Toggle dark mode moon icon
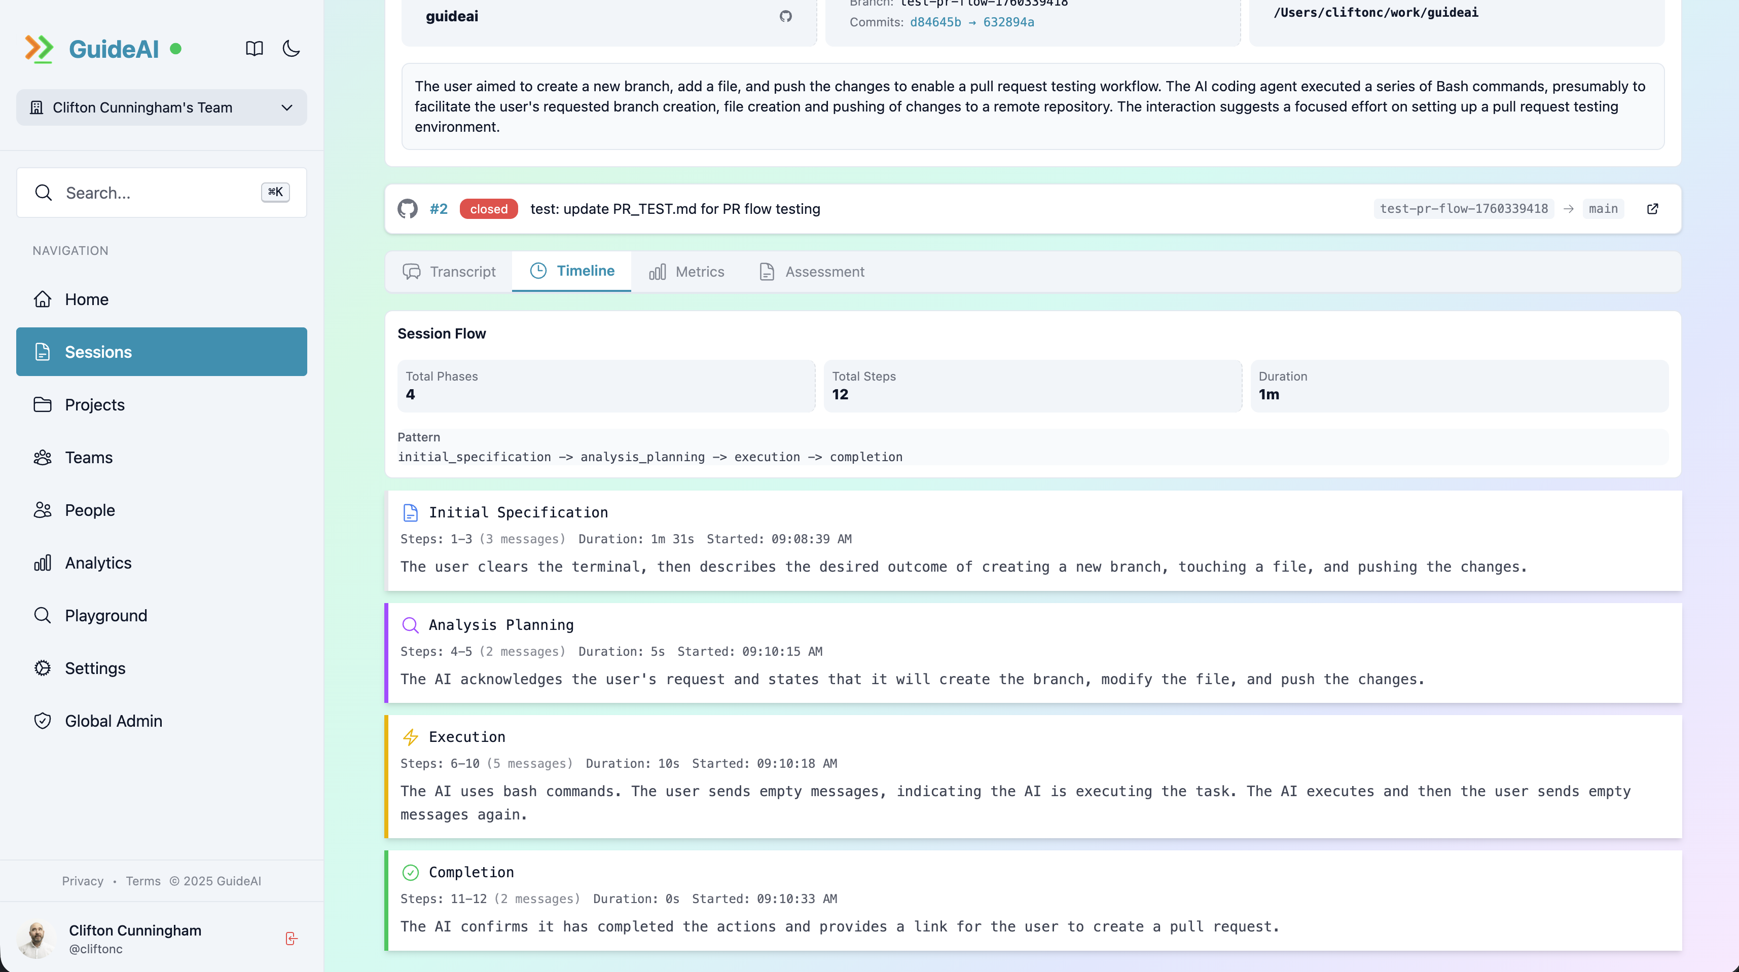The image size is (1739, 972). 291,49
